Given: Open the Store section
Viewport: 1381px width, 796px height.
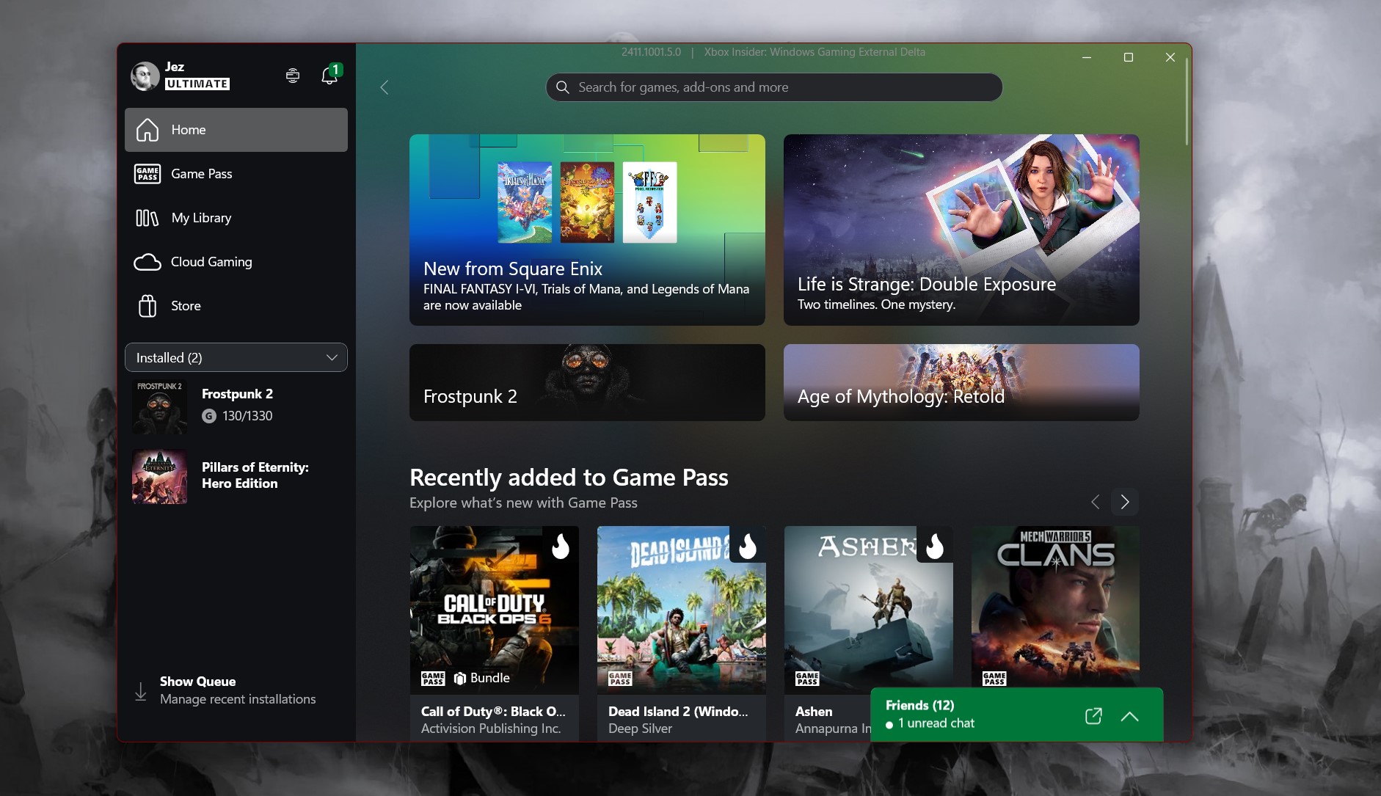Looking at the screenshot, I should [x=185, y=306].
